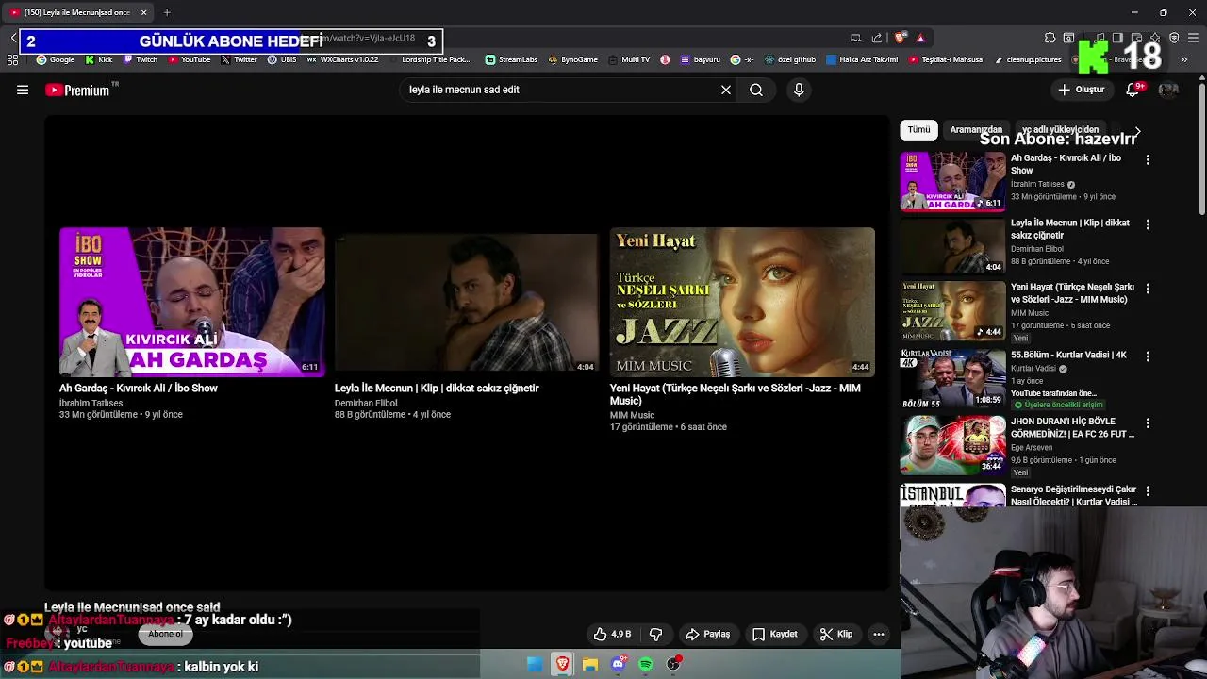The image size is (1207, 679).
Task: Open options menu for Yeni Hayat sidebar video
Action: tap(1148, 290)
